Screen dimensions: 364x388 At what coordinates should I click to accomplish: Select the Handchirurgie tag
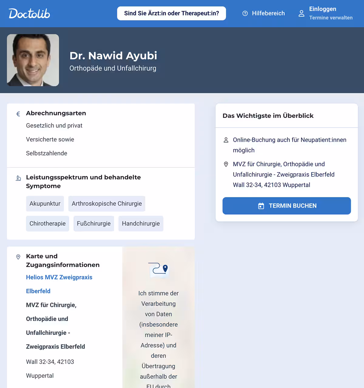tap(141, 224)
